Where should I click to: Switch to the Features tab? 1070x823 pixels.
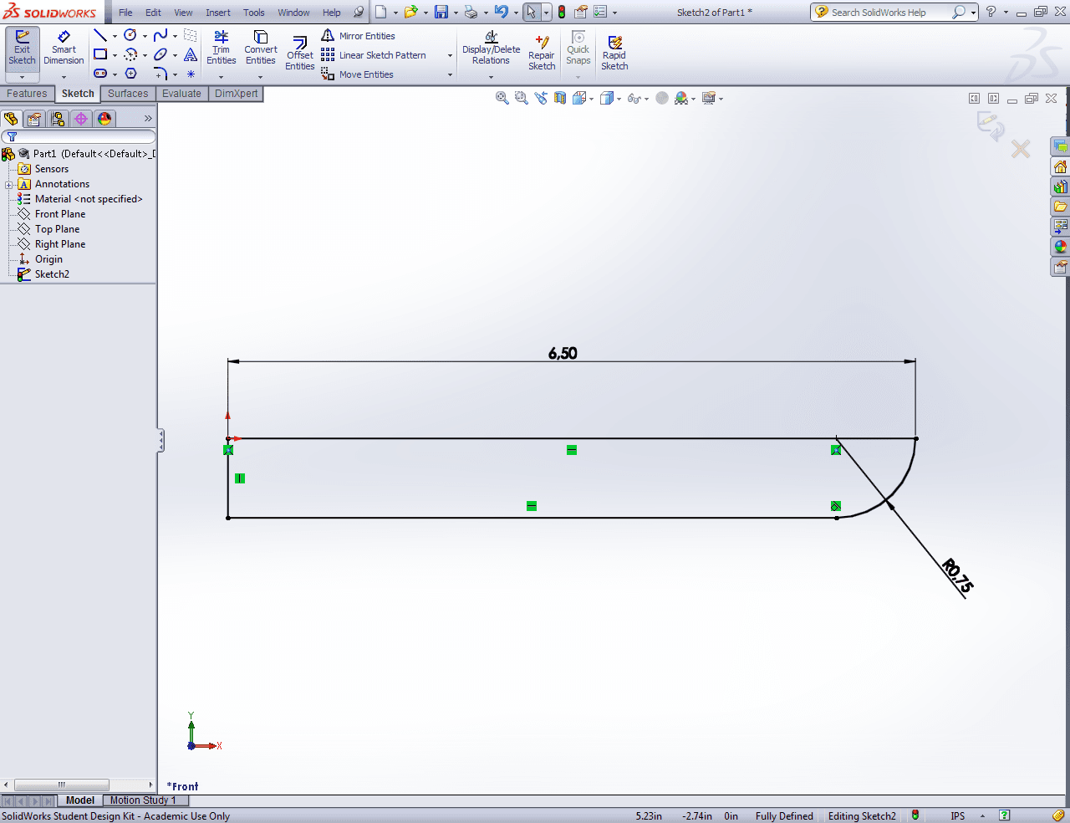click(x=28, y=94)
